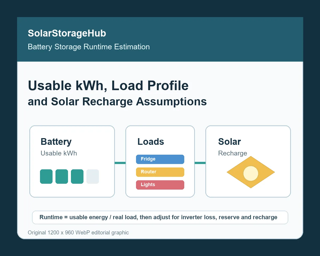This screenshot has height=256, width=320.
Task: Click the Recharge label under Solar
Action: tap(233, 153)
